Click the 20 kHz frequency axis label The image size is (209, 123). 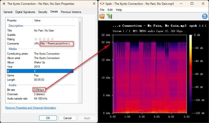tap(106, 42)
